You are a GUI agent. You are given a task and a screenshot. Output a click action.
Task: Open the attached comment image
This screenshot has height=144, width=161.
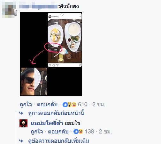51,54
